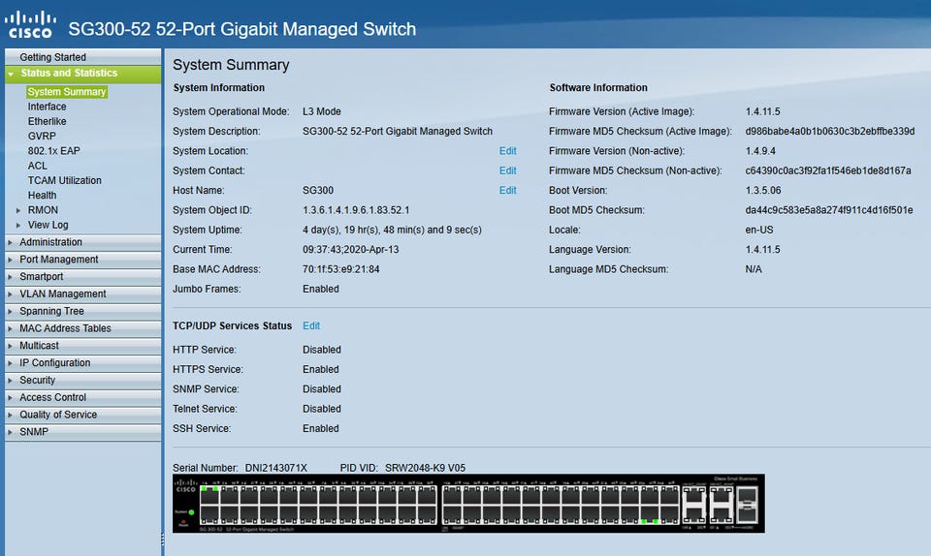Click the active image MD5 checksum value
This screenshot has height=556, width=931.
coord(830,131)
